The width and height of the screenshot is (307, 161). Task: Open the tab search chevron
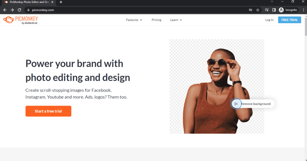click(272, 1)
